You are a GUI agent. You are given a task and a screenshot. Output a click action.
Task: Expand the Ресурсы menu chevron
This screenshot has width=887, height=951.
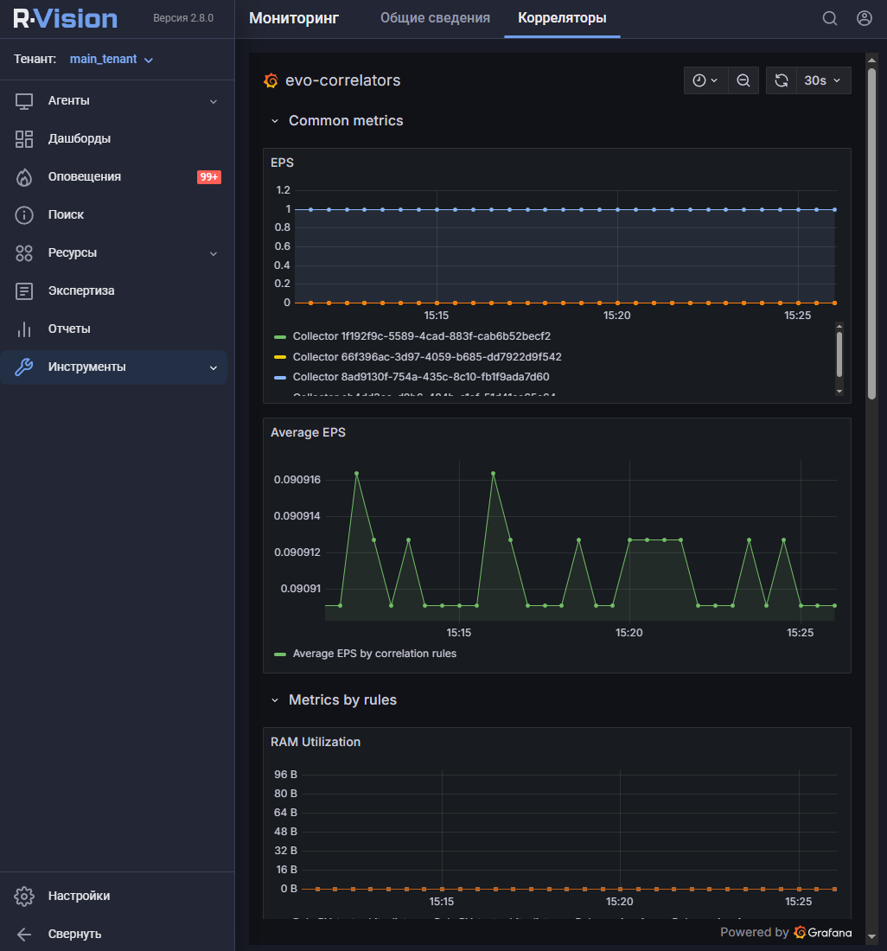tap(214, 253)
